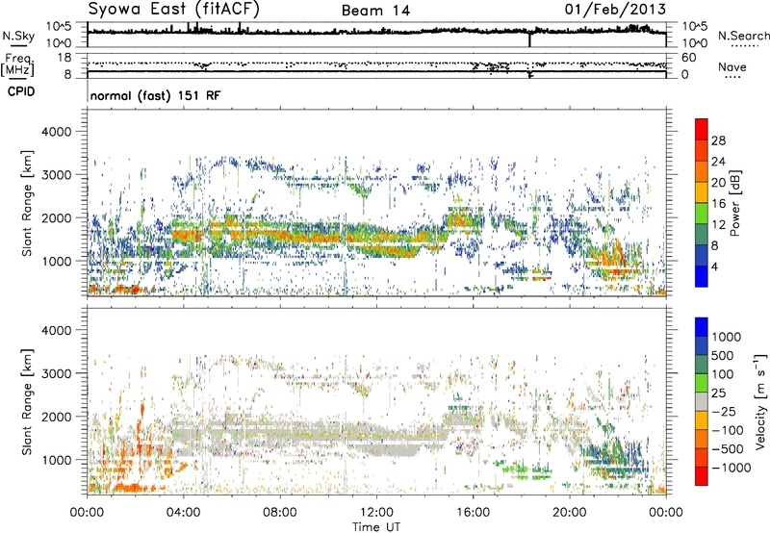Click the '20:00' time tick label
This screenshot has height=533, width=770.
[x=569, y=513]
